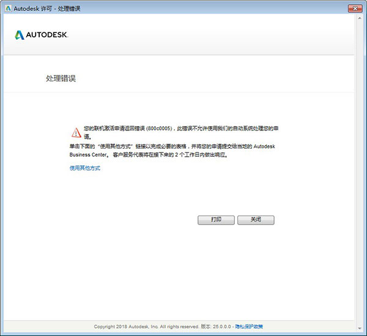Click the AUTODESK wordmark text
This screenshot has height=336, width=367.
click(46, 35)
